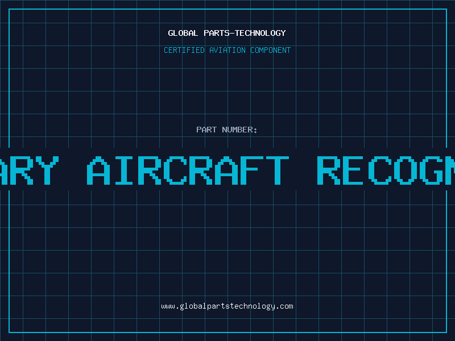Click the GLOBAL PARTS-TECHNOLOGY heading
This screenshot has height=341, width=455.
[x=227, y=33]
